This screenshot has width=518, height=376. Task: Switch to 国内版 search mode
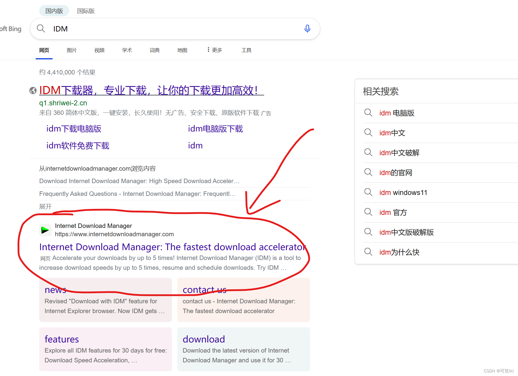(x=54, y=11)
